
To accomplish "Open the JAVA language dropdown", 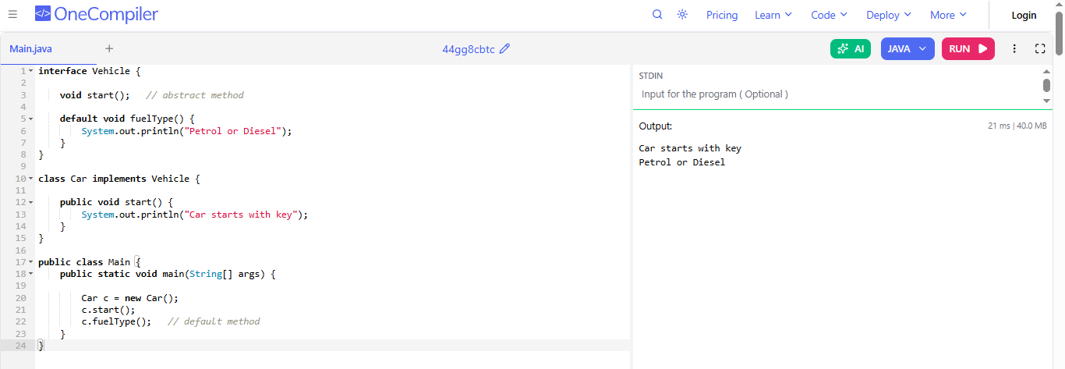I will pos(907,48).
